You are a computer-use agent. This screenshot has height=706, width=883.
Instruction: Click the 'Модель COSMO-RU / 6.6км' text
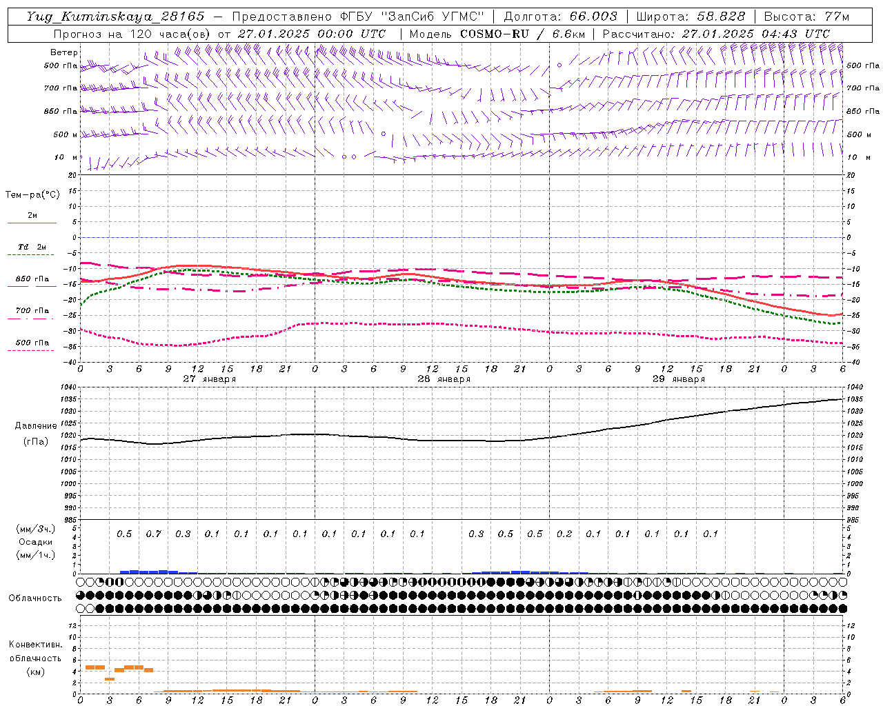[497, 34]
